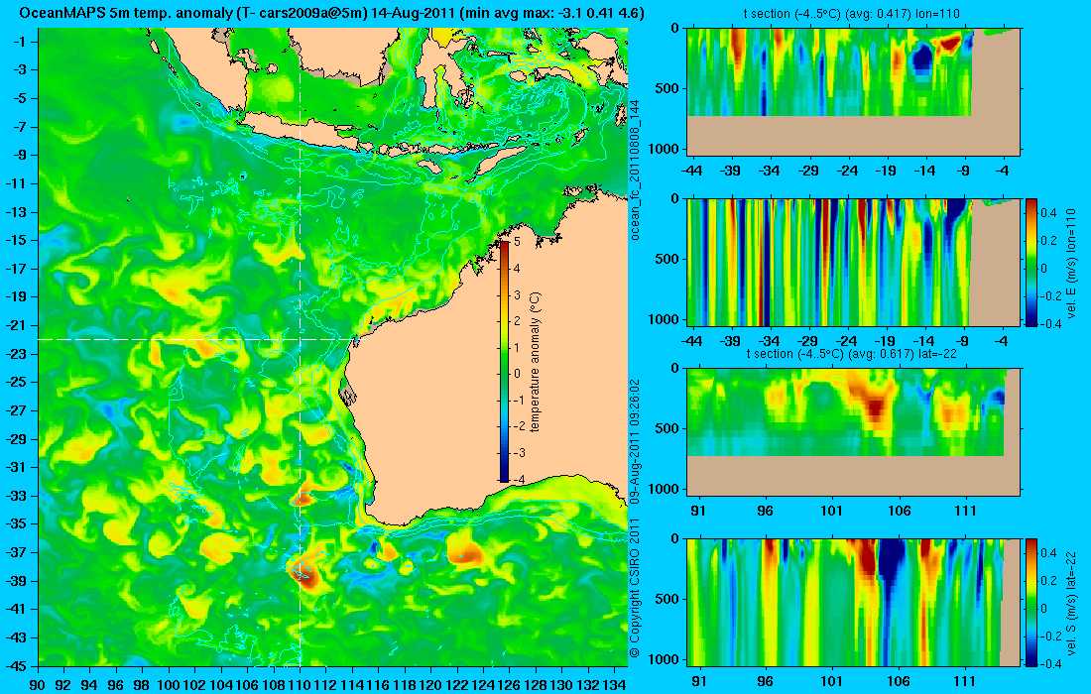Click the map longitude tick '100'

(169, 685)
